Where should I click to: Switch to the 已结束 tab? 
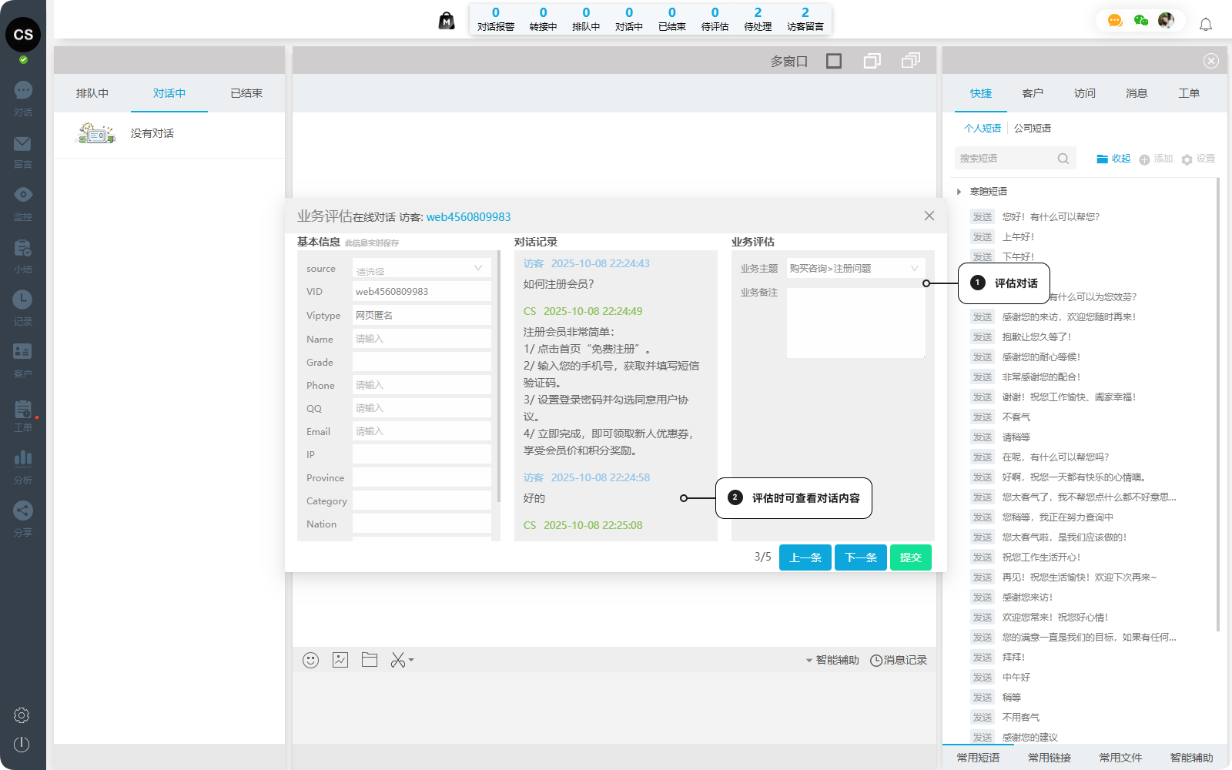coord(246,93)
